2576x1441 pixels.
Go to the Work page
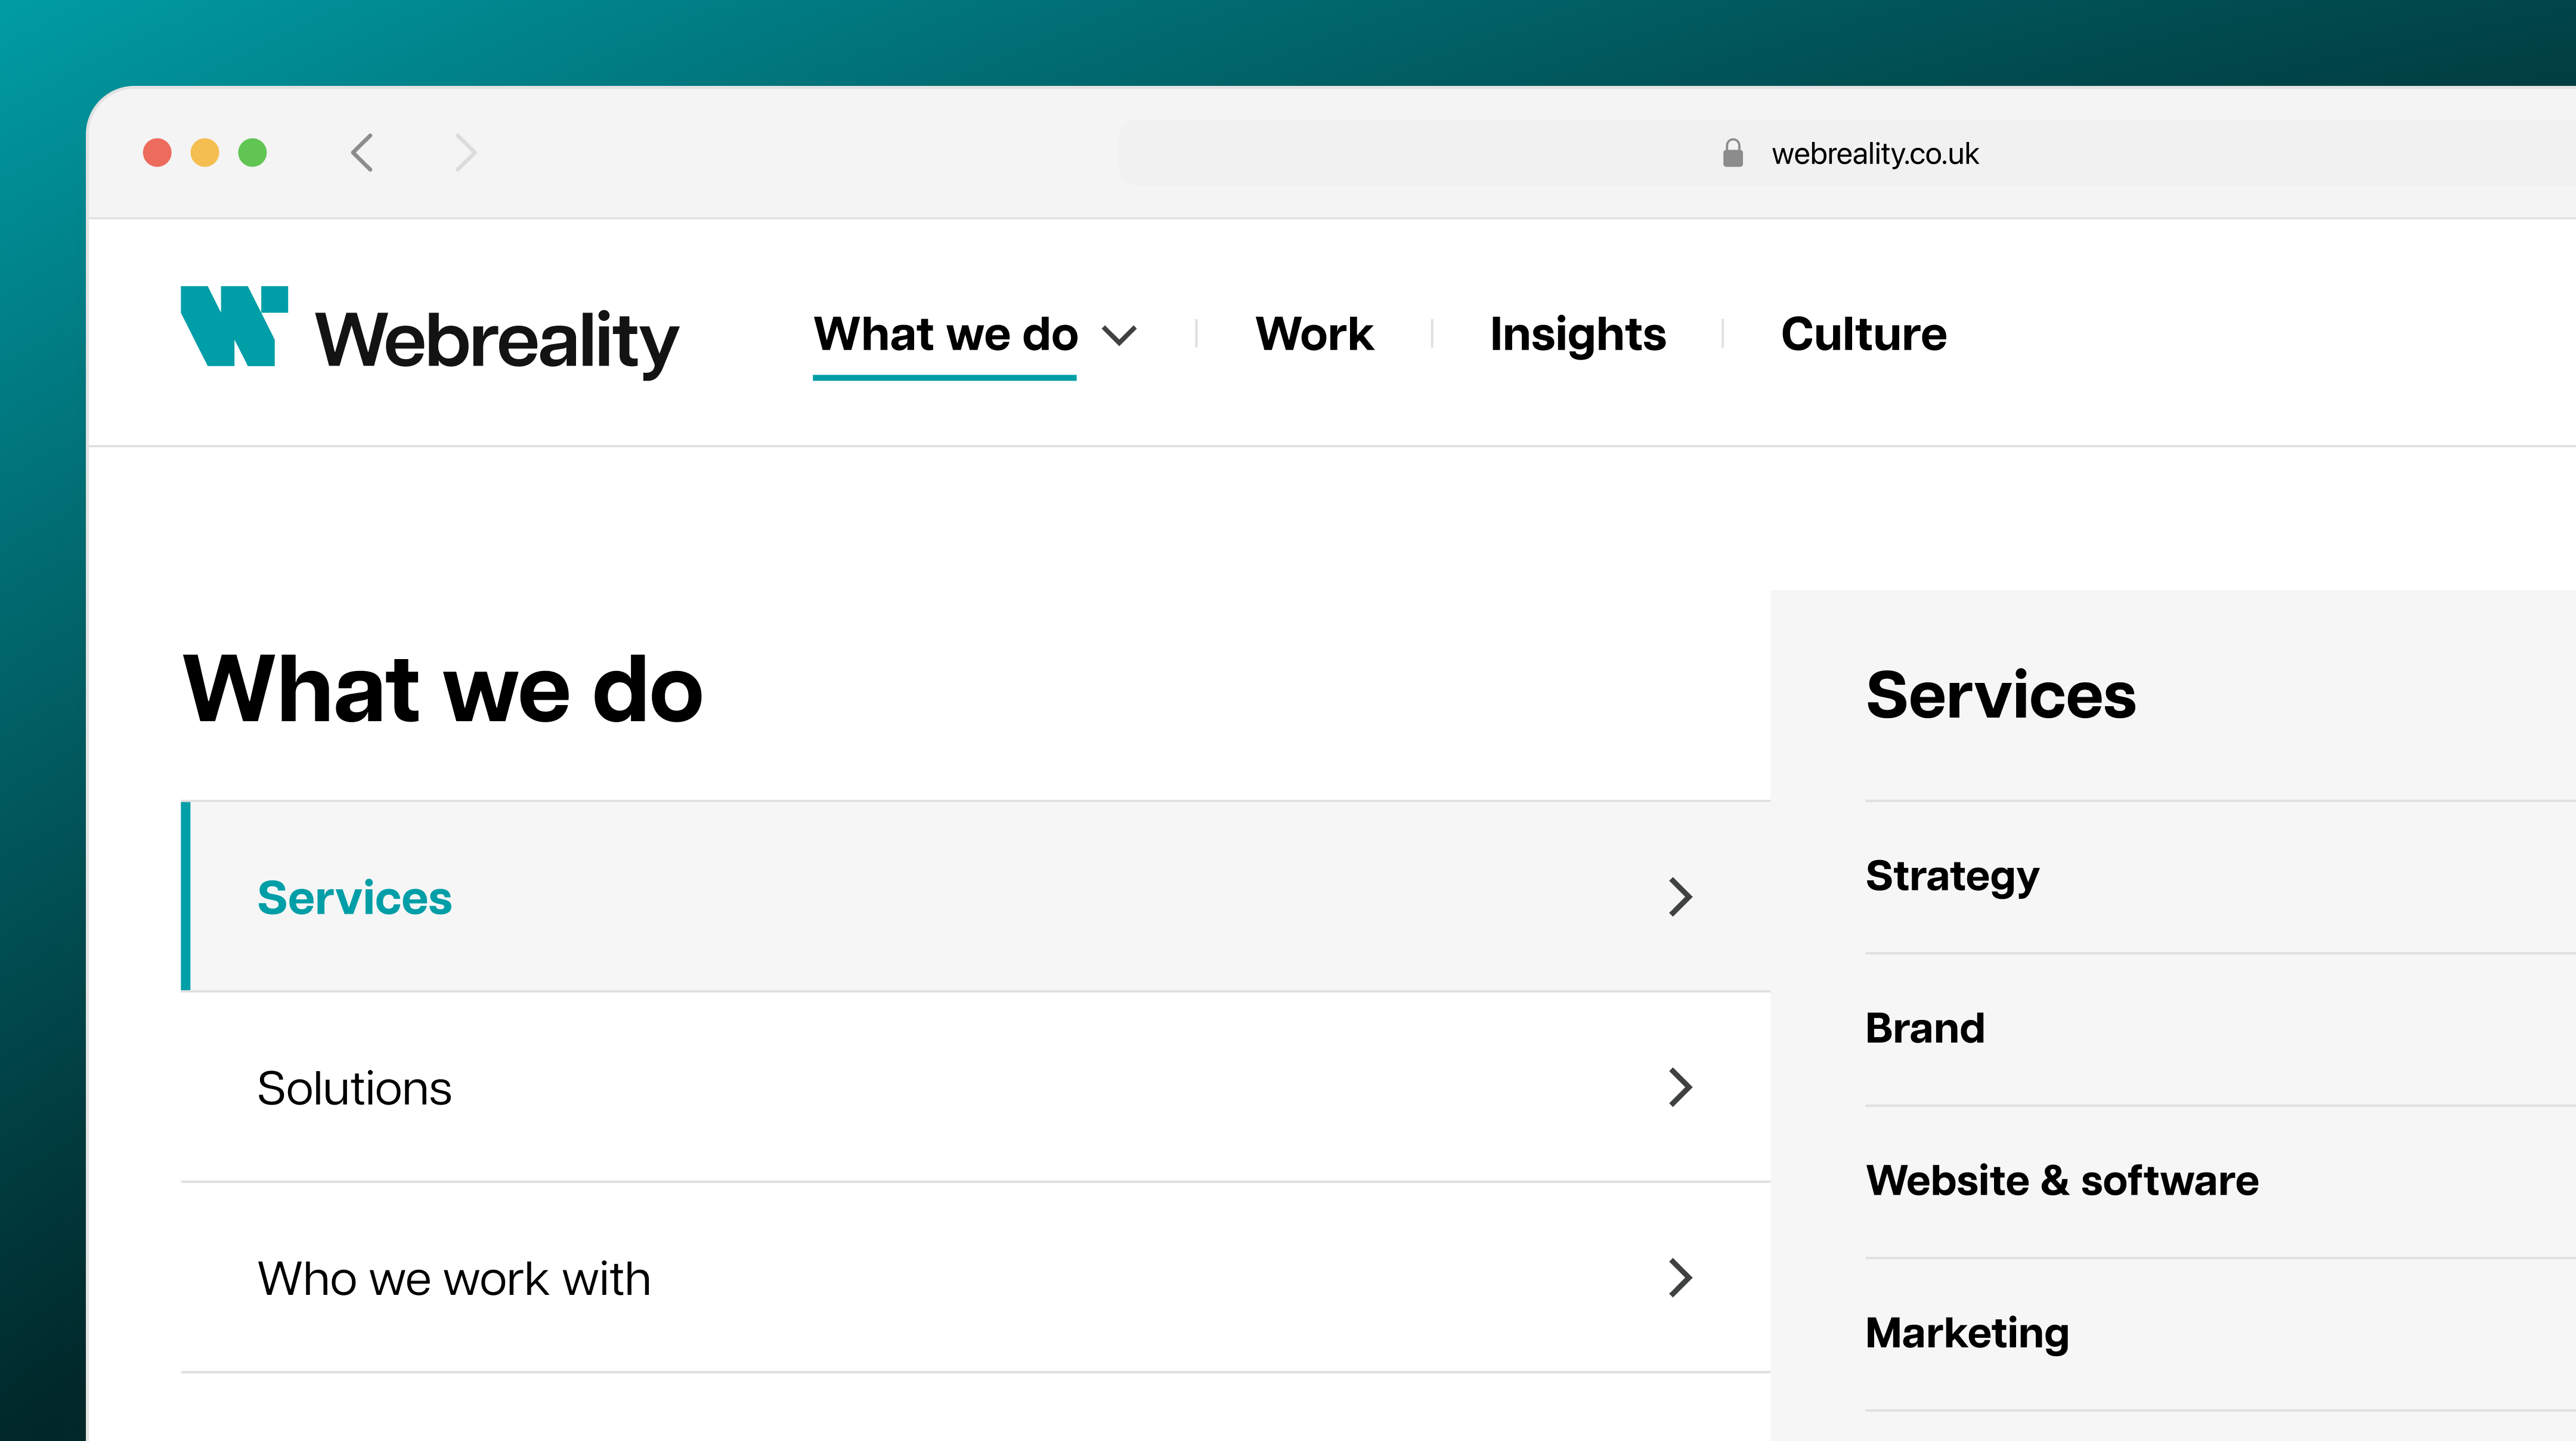1314,334
